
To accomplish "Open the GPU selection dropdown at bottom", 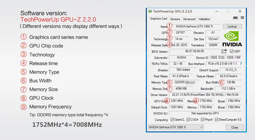I will point(176,127).
